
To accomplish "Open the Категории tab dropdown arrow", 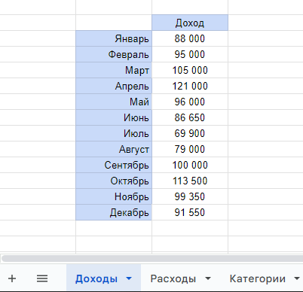I will [297, 278].
